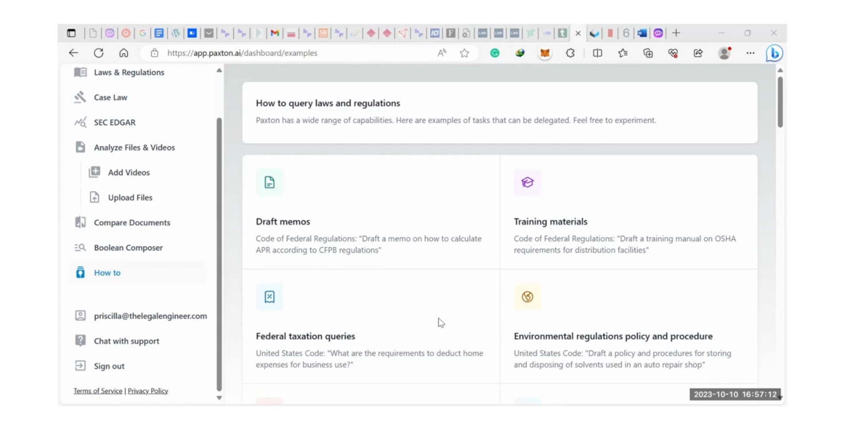Go back with the browser back arrow
This screenshot has width=846, height=426.
pos(74,53)
